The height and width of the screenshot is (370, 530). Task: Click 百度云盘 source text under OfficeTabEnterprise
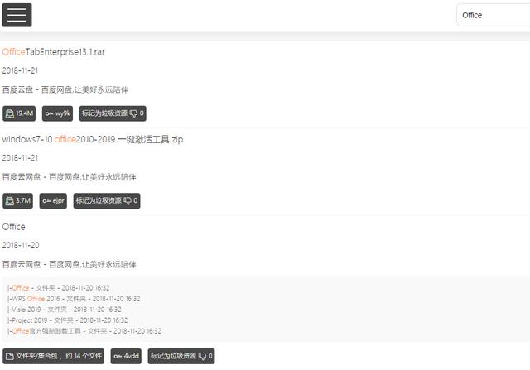click(65, 89)
